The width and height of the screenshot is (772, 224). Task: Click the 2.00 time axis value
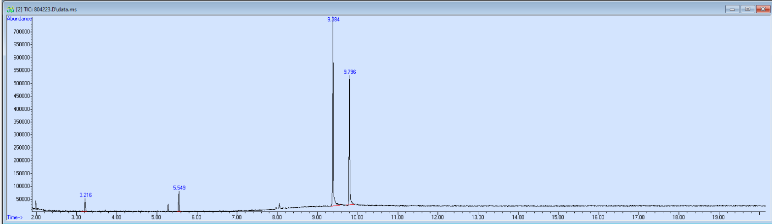[36, 217]
